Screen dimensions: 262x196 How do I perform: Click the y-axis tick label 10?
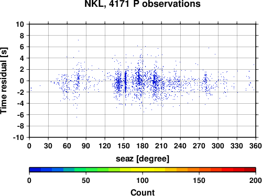(20, 24)
